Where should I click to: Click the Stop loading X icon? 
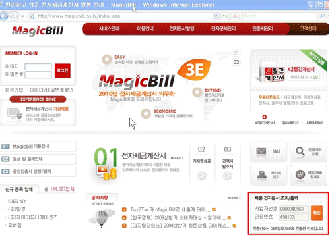235,16
